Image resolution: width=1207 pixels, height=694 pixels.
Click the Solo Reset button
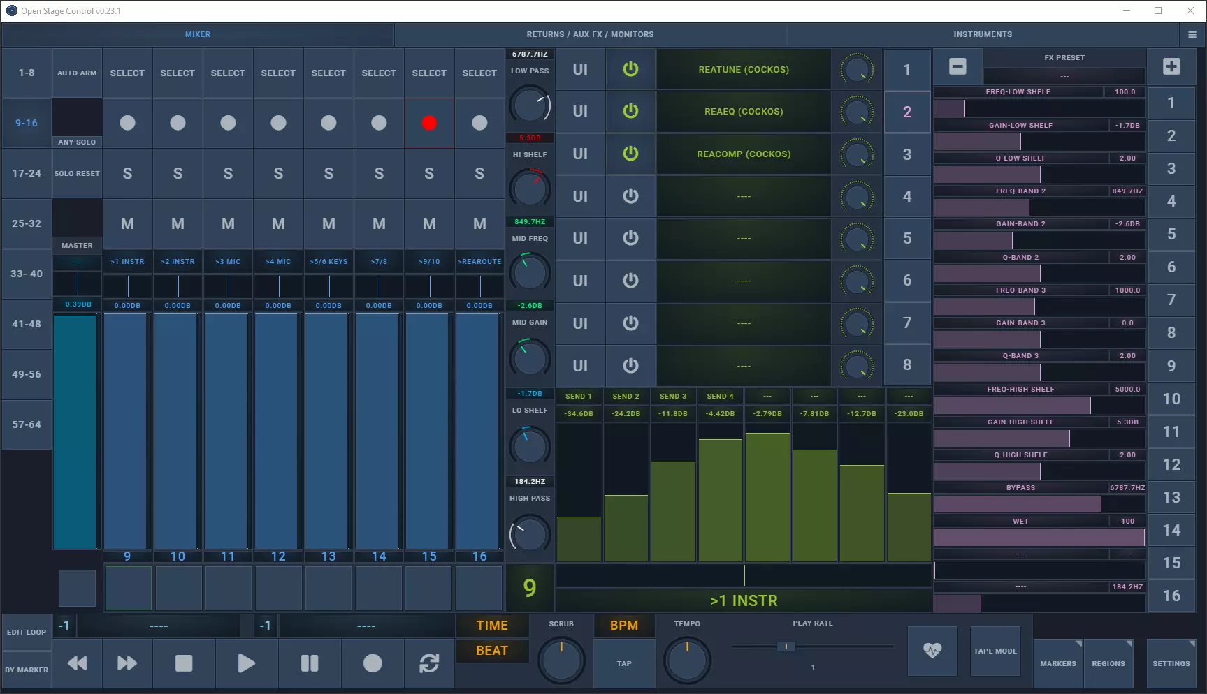(x=77, y=173)
